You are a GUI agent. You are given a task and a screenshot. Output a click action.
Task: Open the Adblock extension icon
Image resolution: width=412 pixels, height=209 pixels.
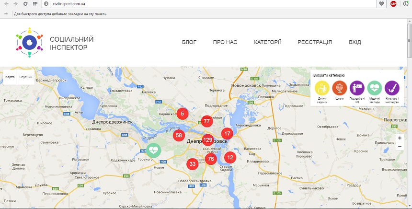(x=393, y=3)
